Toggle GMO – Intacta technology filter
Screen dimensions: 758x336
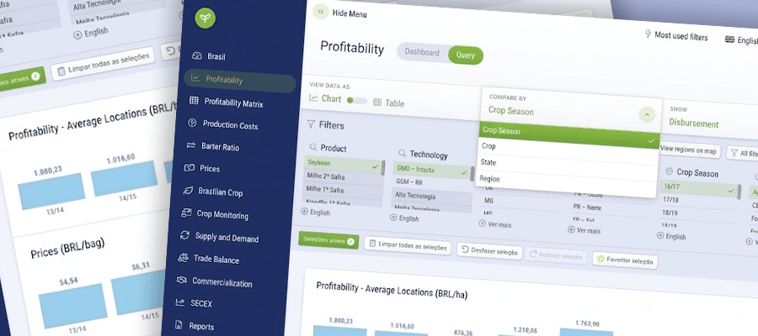(x=431, y=169)
